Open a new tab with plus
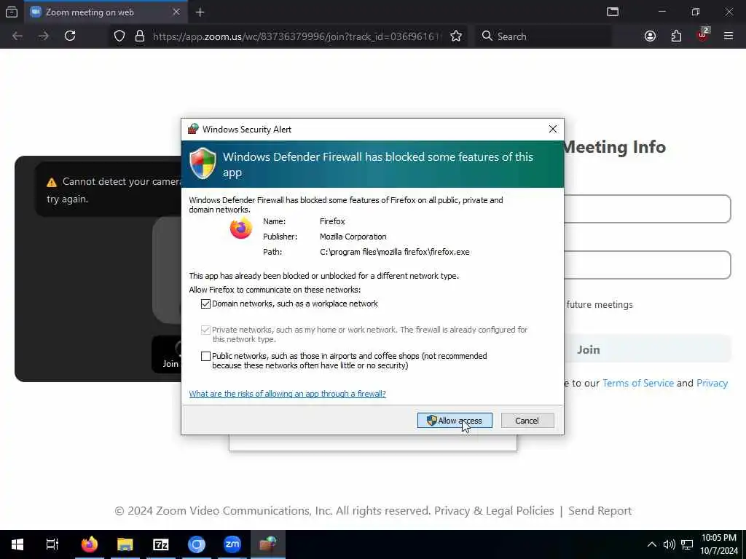This screenshot has height=559, width=746. [x=200, y=12]
